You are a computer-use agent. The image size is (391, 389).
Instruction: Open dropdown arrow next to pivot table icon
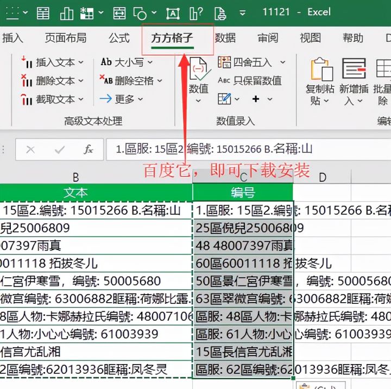(x=101, y=12)
